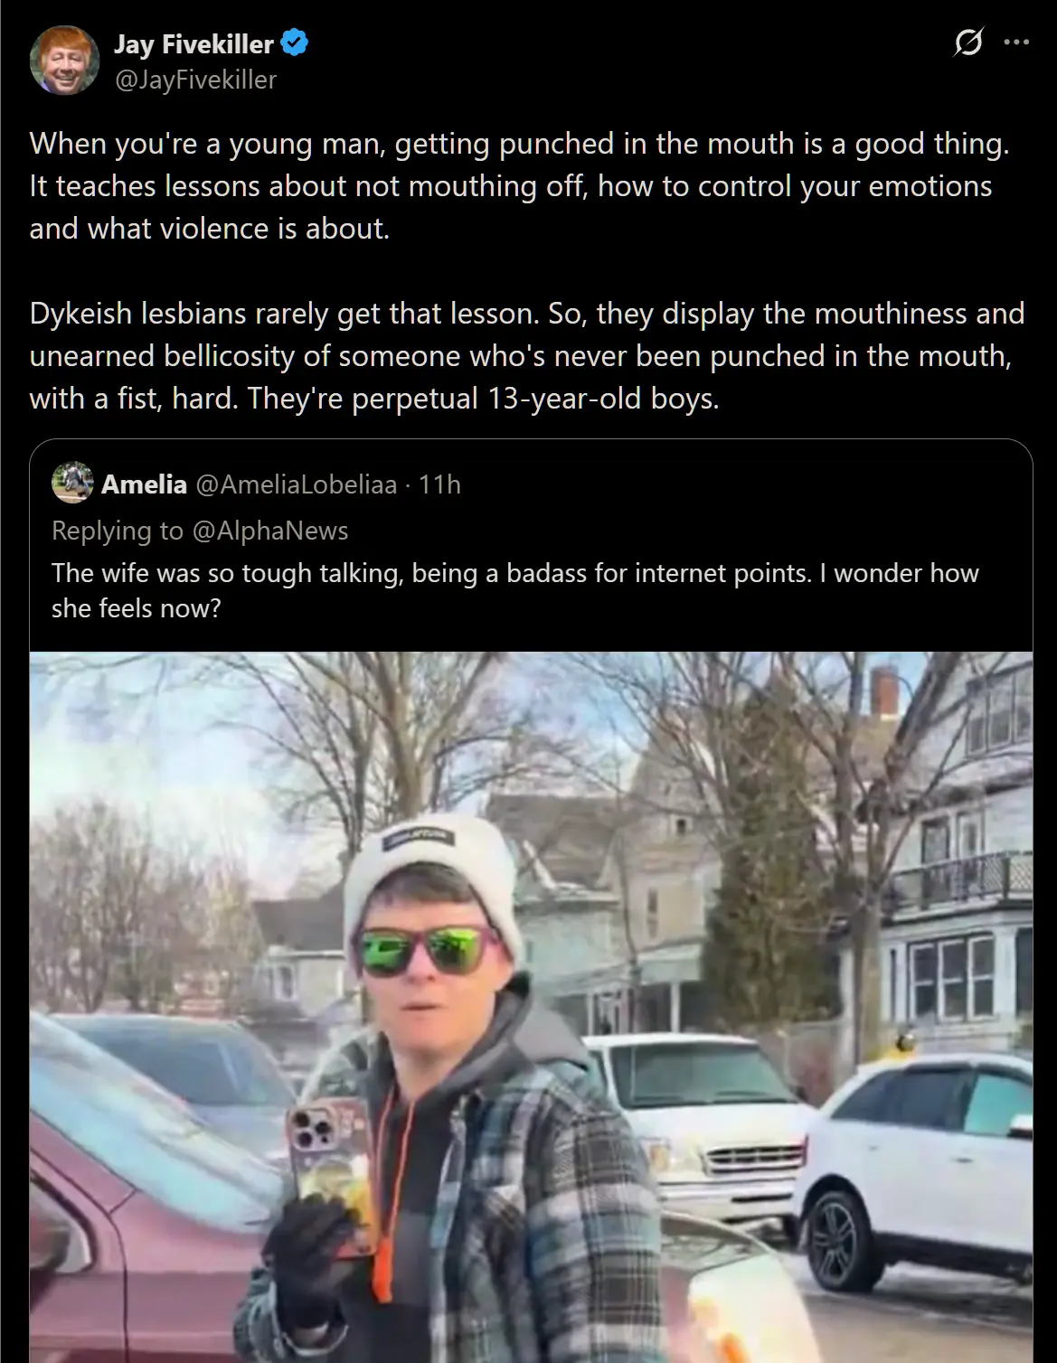The width and height of the screenshot is (1057, 1363).
Task: Open Jay Fivekiller's profile avatar
Action: pos(63,60)
